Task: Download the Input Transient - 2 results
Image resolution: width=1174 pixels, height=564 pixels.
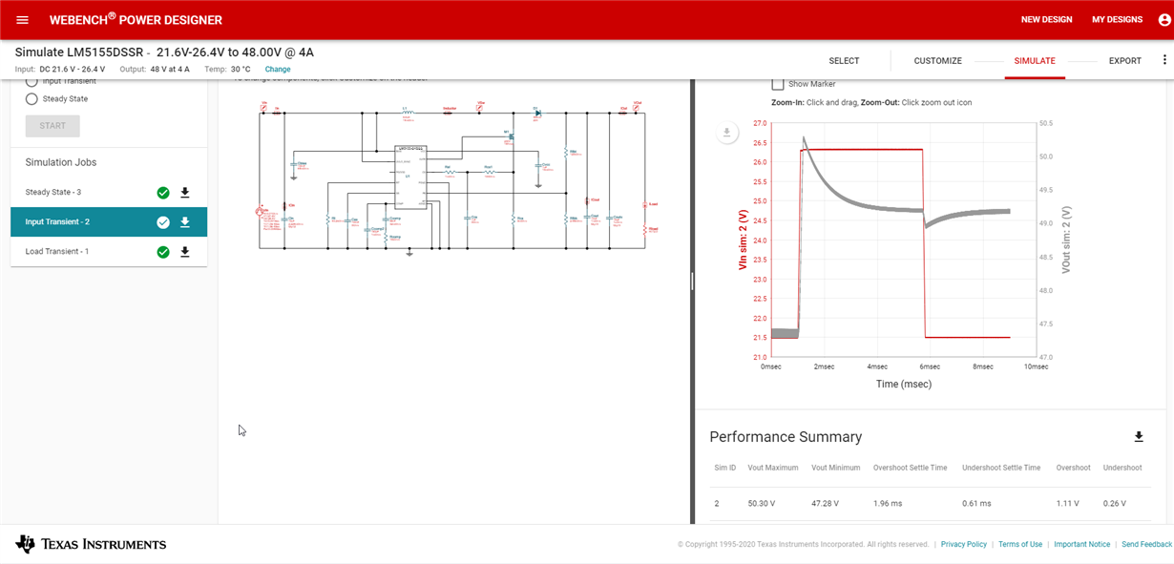Action: click(185, 222)
